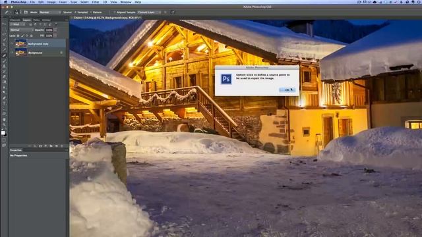Set the foreground color swatch
Image resolution: width=422 pixels, height=237 pixels.
[x=3, y=132]
